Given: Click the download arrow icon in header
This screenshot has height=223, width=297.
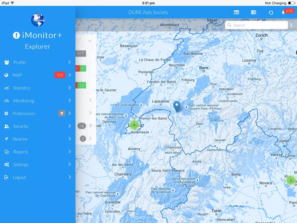Looking at the screenshot, I should (x=283, y=13).
